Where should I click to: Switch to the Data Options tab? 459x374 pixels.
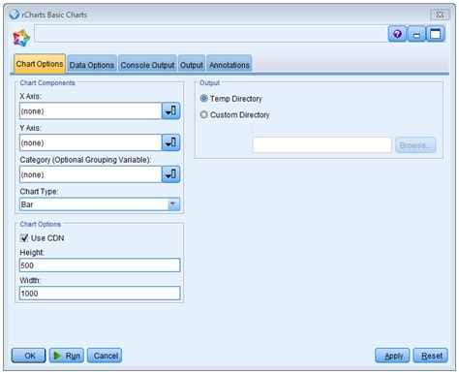point(92,64)
